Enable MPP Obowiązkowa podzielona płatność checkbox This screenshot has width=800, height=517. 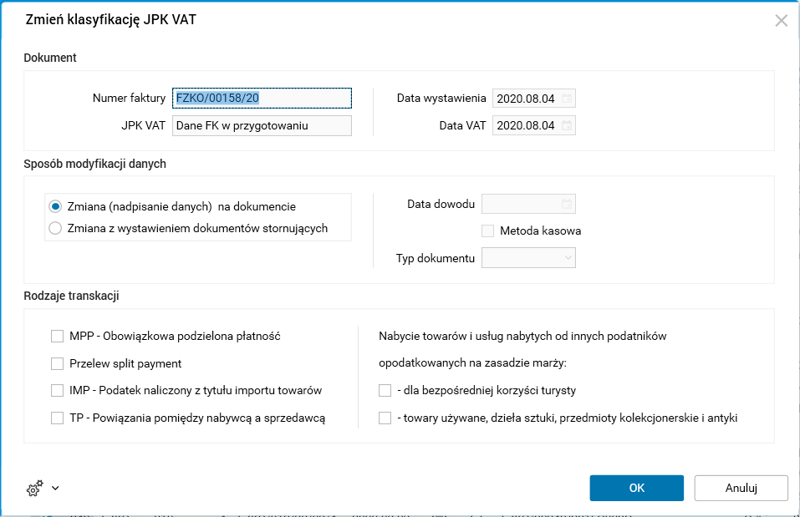[58, 336]
